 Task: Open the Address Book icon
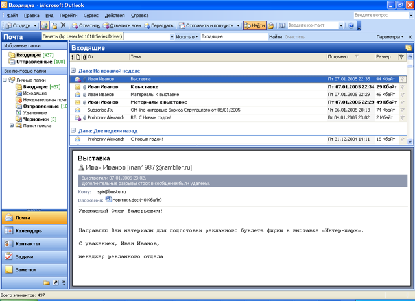tap(283, 25)
